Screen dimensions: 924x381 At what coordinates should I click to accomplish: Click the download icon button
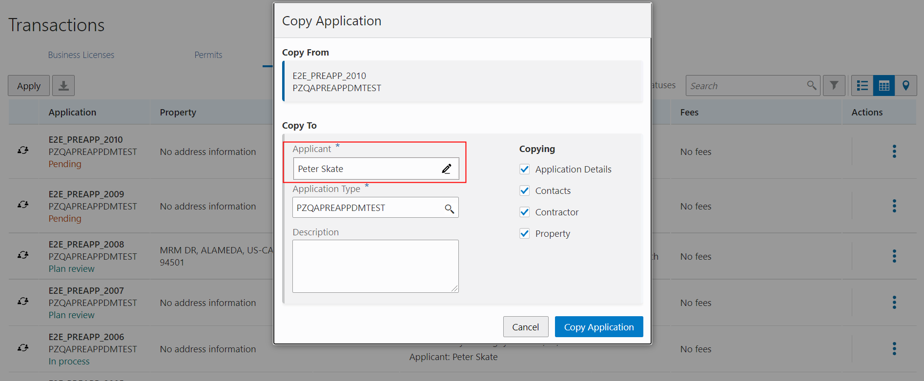pyautogui.click(x=63, y=86)
